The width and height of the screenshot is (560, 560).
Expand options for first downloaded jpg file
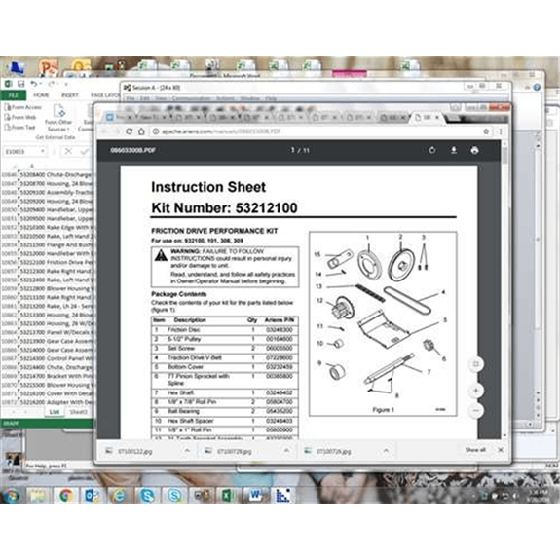(187, 451)
